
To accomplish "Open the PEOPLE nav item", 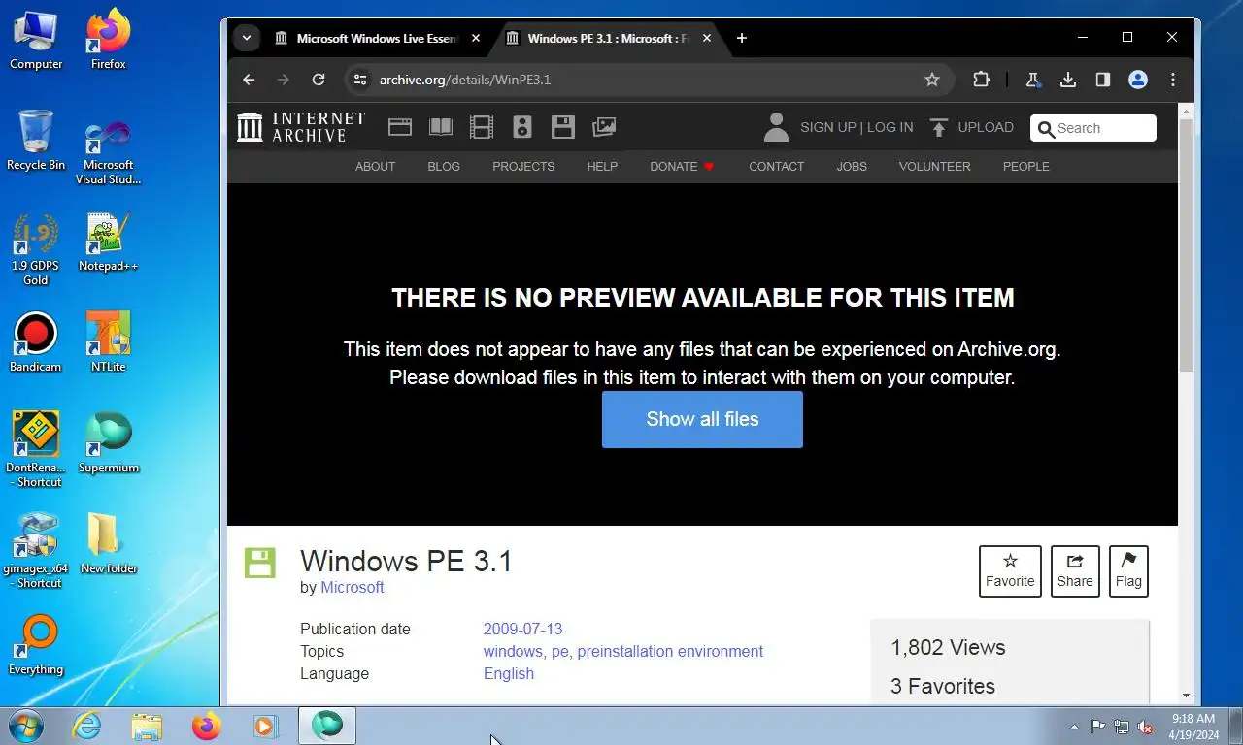I will [1025, 166].
